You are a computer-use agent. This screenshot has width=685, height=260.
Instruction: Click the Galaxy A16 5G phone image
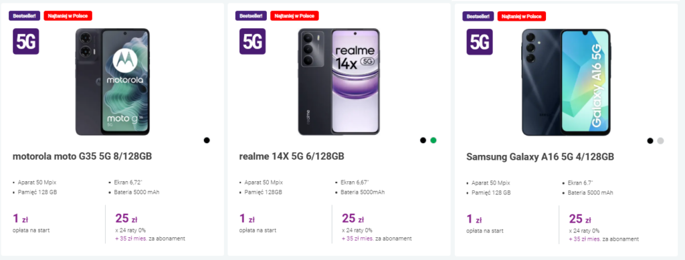(566, 82)
